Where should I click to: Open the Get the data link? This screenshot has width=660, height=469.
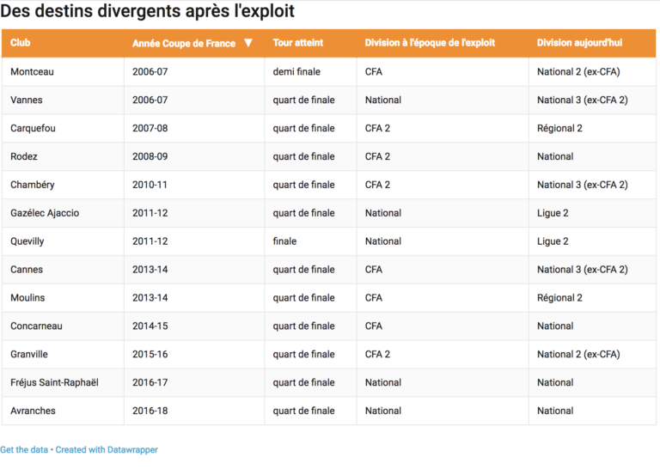(x=24, y=449)
